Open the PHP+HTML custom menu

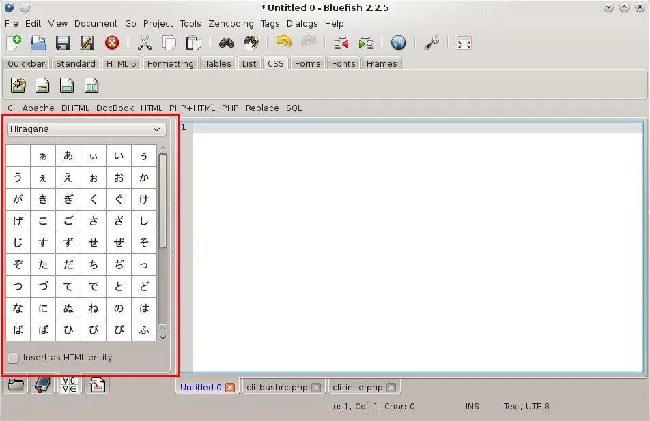coord(192,108)
